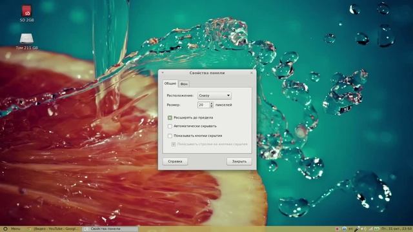Viewport: 413px width, 232px height.
Task: Decrease panel size with down arrow
Action: [212, 106]
